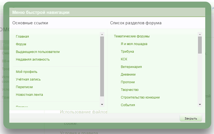Open the Творчество forum
This screenshot has height=134, width=214.
[130, 90]
